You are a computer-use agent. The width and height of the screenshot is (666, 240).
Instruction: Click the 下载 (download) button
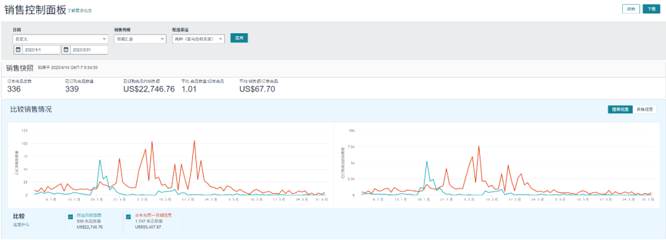click(651, 9)
